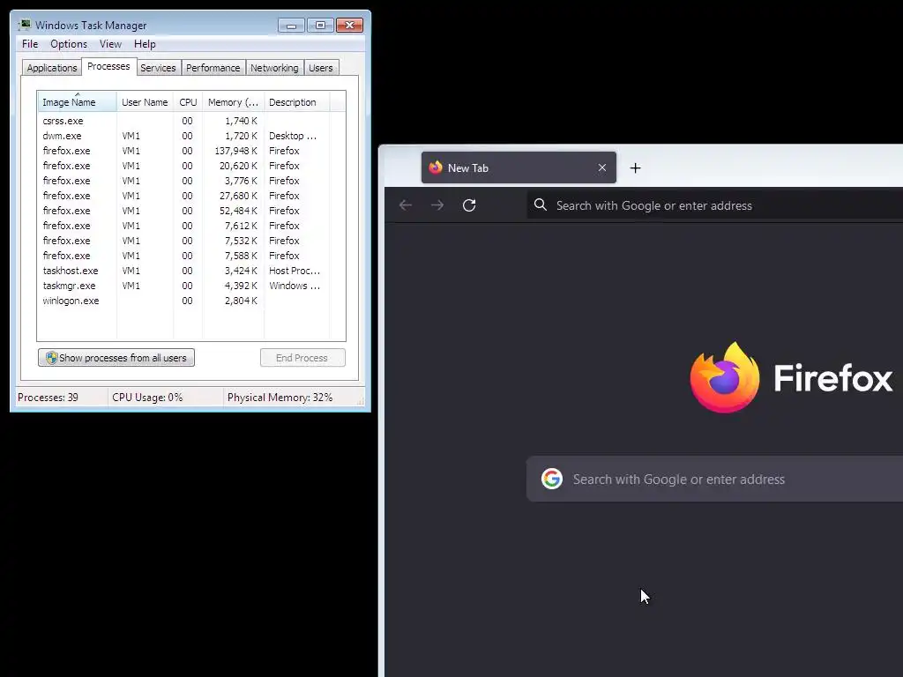Close the New Tab tab

(x=601, y=167)
